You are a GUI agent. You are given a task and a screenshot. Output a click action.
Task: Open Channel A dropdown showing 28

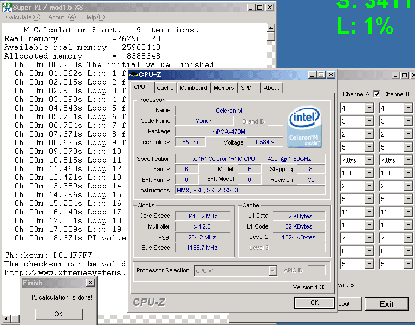pos(369,186)
